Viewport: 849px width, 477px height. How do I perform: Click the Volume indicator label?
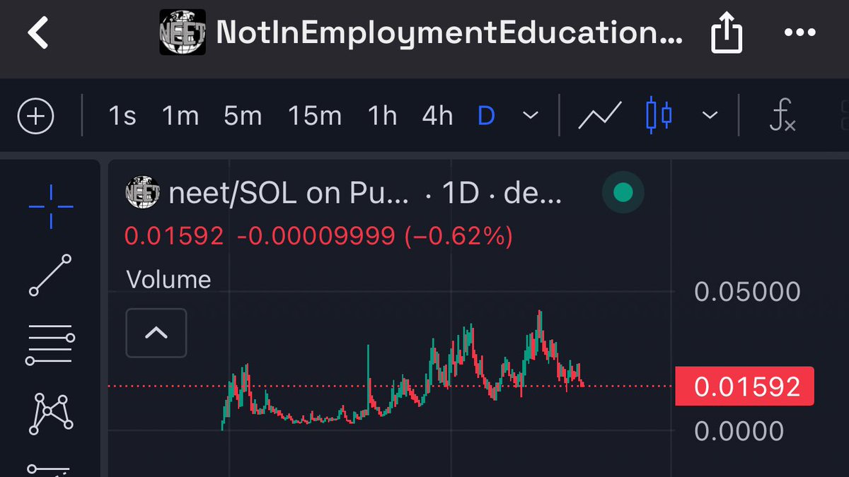click(x=168, y=280)
